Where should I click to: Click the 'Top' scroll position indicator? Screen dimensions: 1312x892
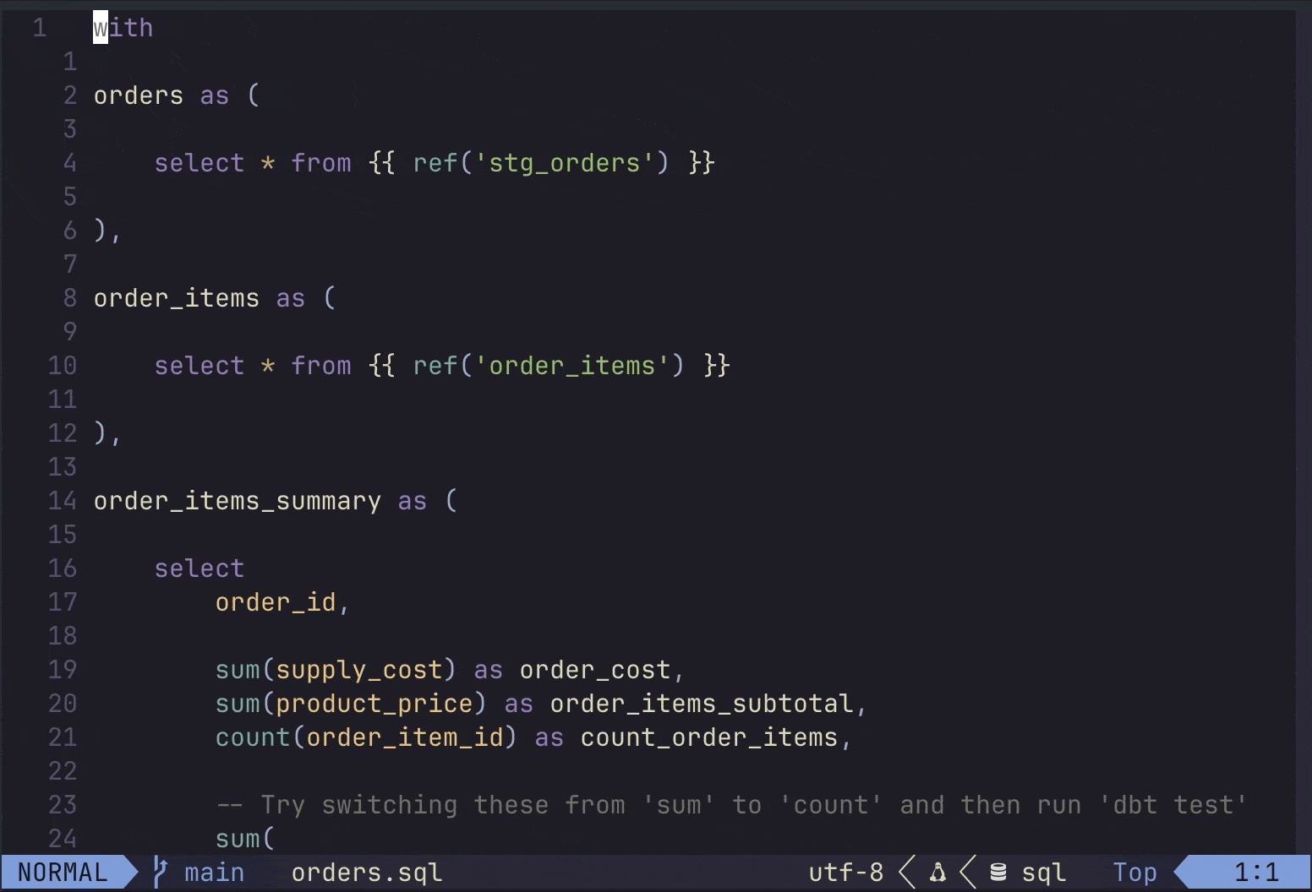pos(1134,872)
